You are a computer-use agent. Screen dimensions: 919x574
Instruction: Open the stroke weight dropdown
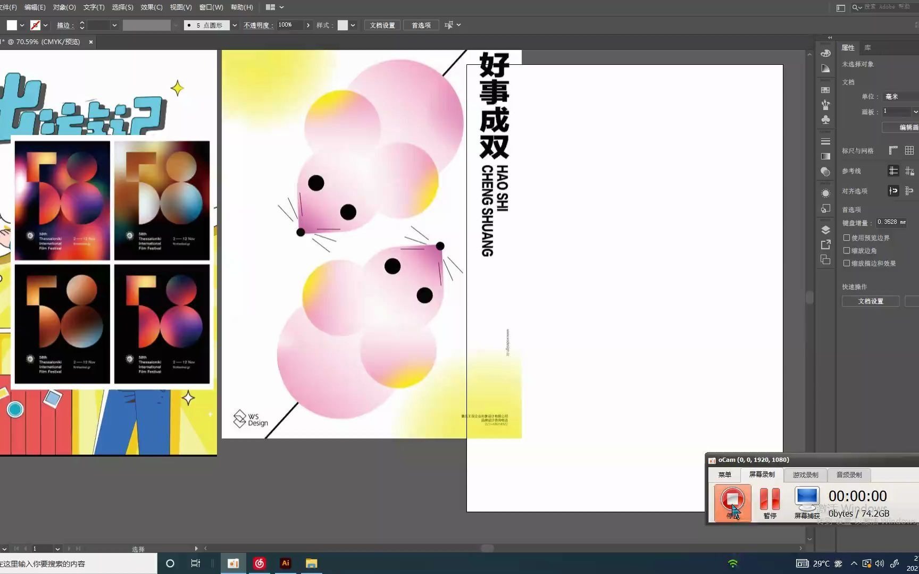114,26
